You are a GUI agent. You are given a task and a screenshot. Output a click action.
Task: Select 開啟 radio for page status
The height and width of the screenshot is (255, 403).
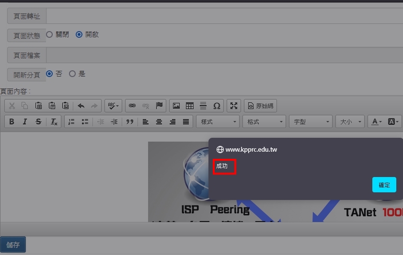coord(79,34)
